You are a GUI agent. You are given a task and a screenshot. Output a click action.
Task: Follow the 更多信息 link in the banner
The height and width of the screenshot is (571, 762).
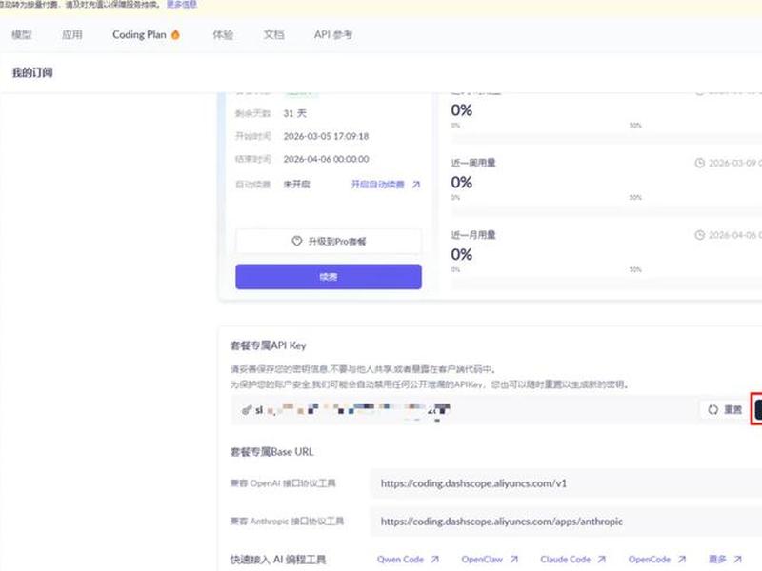click(182, 5)
